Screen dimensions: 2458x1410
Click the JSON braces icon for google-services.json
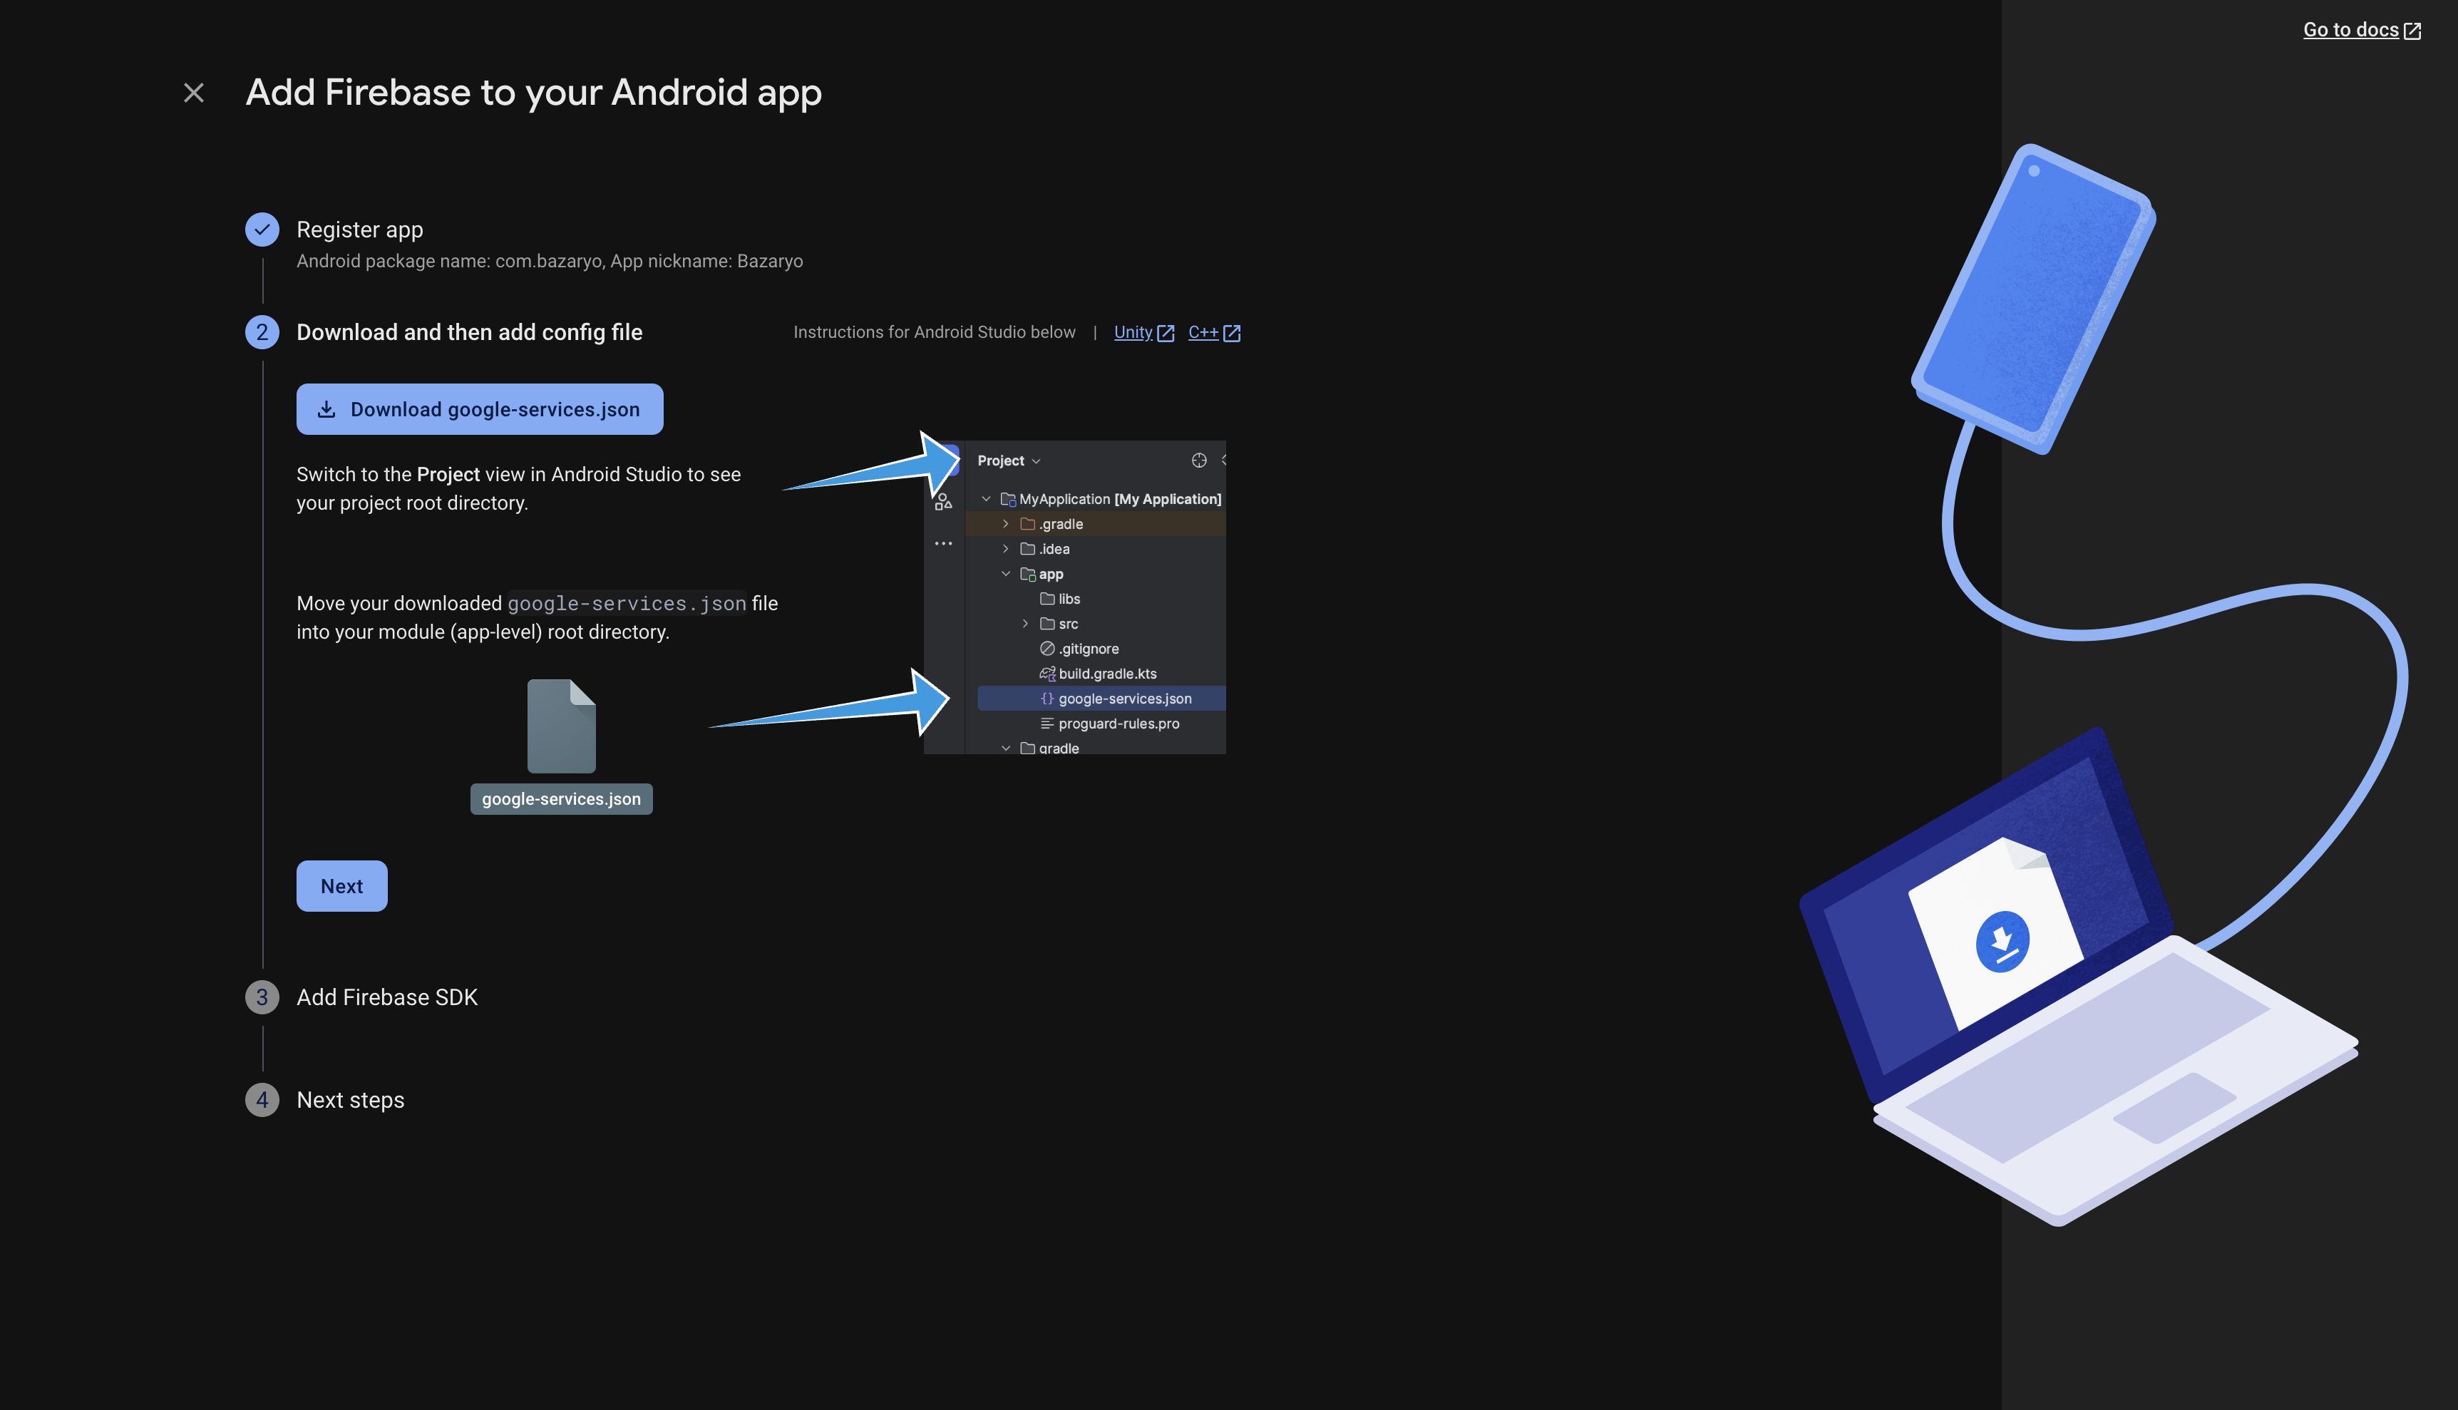coord(1047,699)
